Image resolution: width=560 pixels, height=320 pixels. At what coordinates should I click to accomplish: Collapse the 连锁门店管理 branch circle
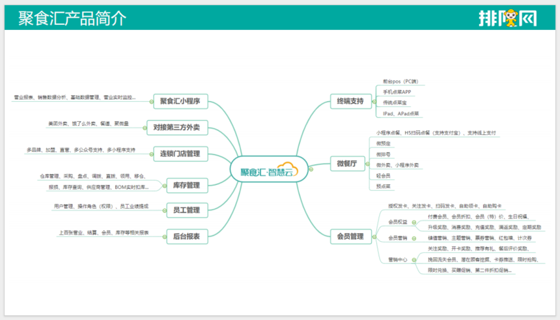[x=152, y=154]
